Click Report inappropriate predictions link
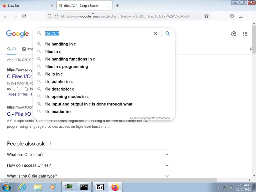256x192 pixels. point(150,118)
